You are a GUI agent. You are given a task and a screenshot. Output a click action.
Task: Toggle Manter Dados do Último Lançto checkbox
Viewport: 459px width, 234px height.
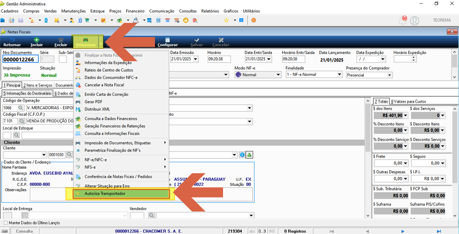(x=5, y=223)
